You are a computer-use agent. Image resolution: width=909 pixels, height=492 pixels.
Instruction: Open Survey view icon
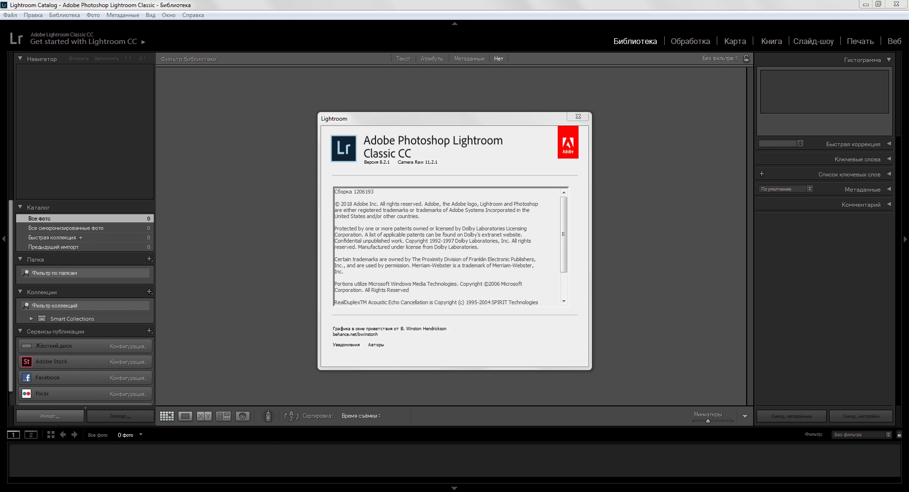point(223,416)
